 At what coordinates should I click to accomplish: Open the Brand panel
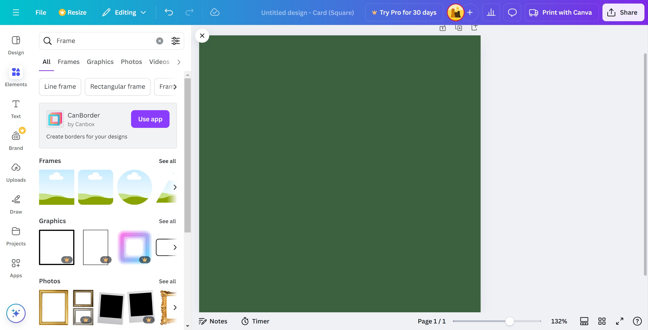[16, 140]
